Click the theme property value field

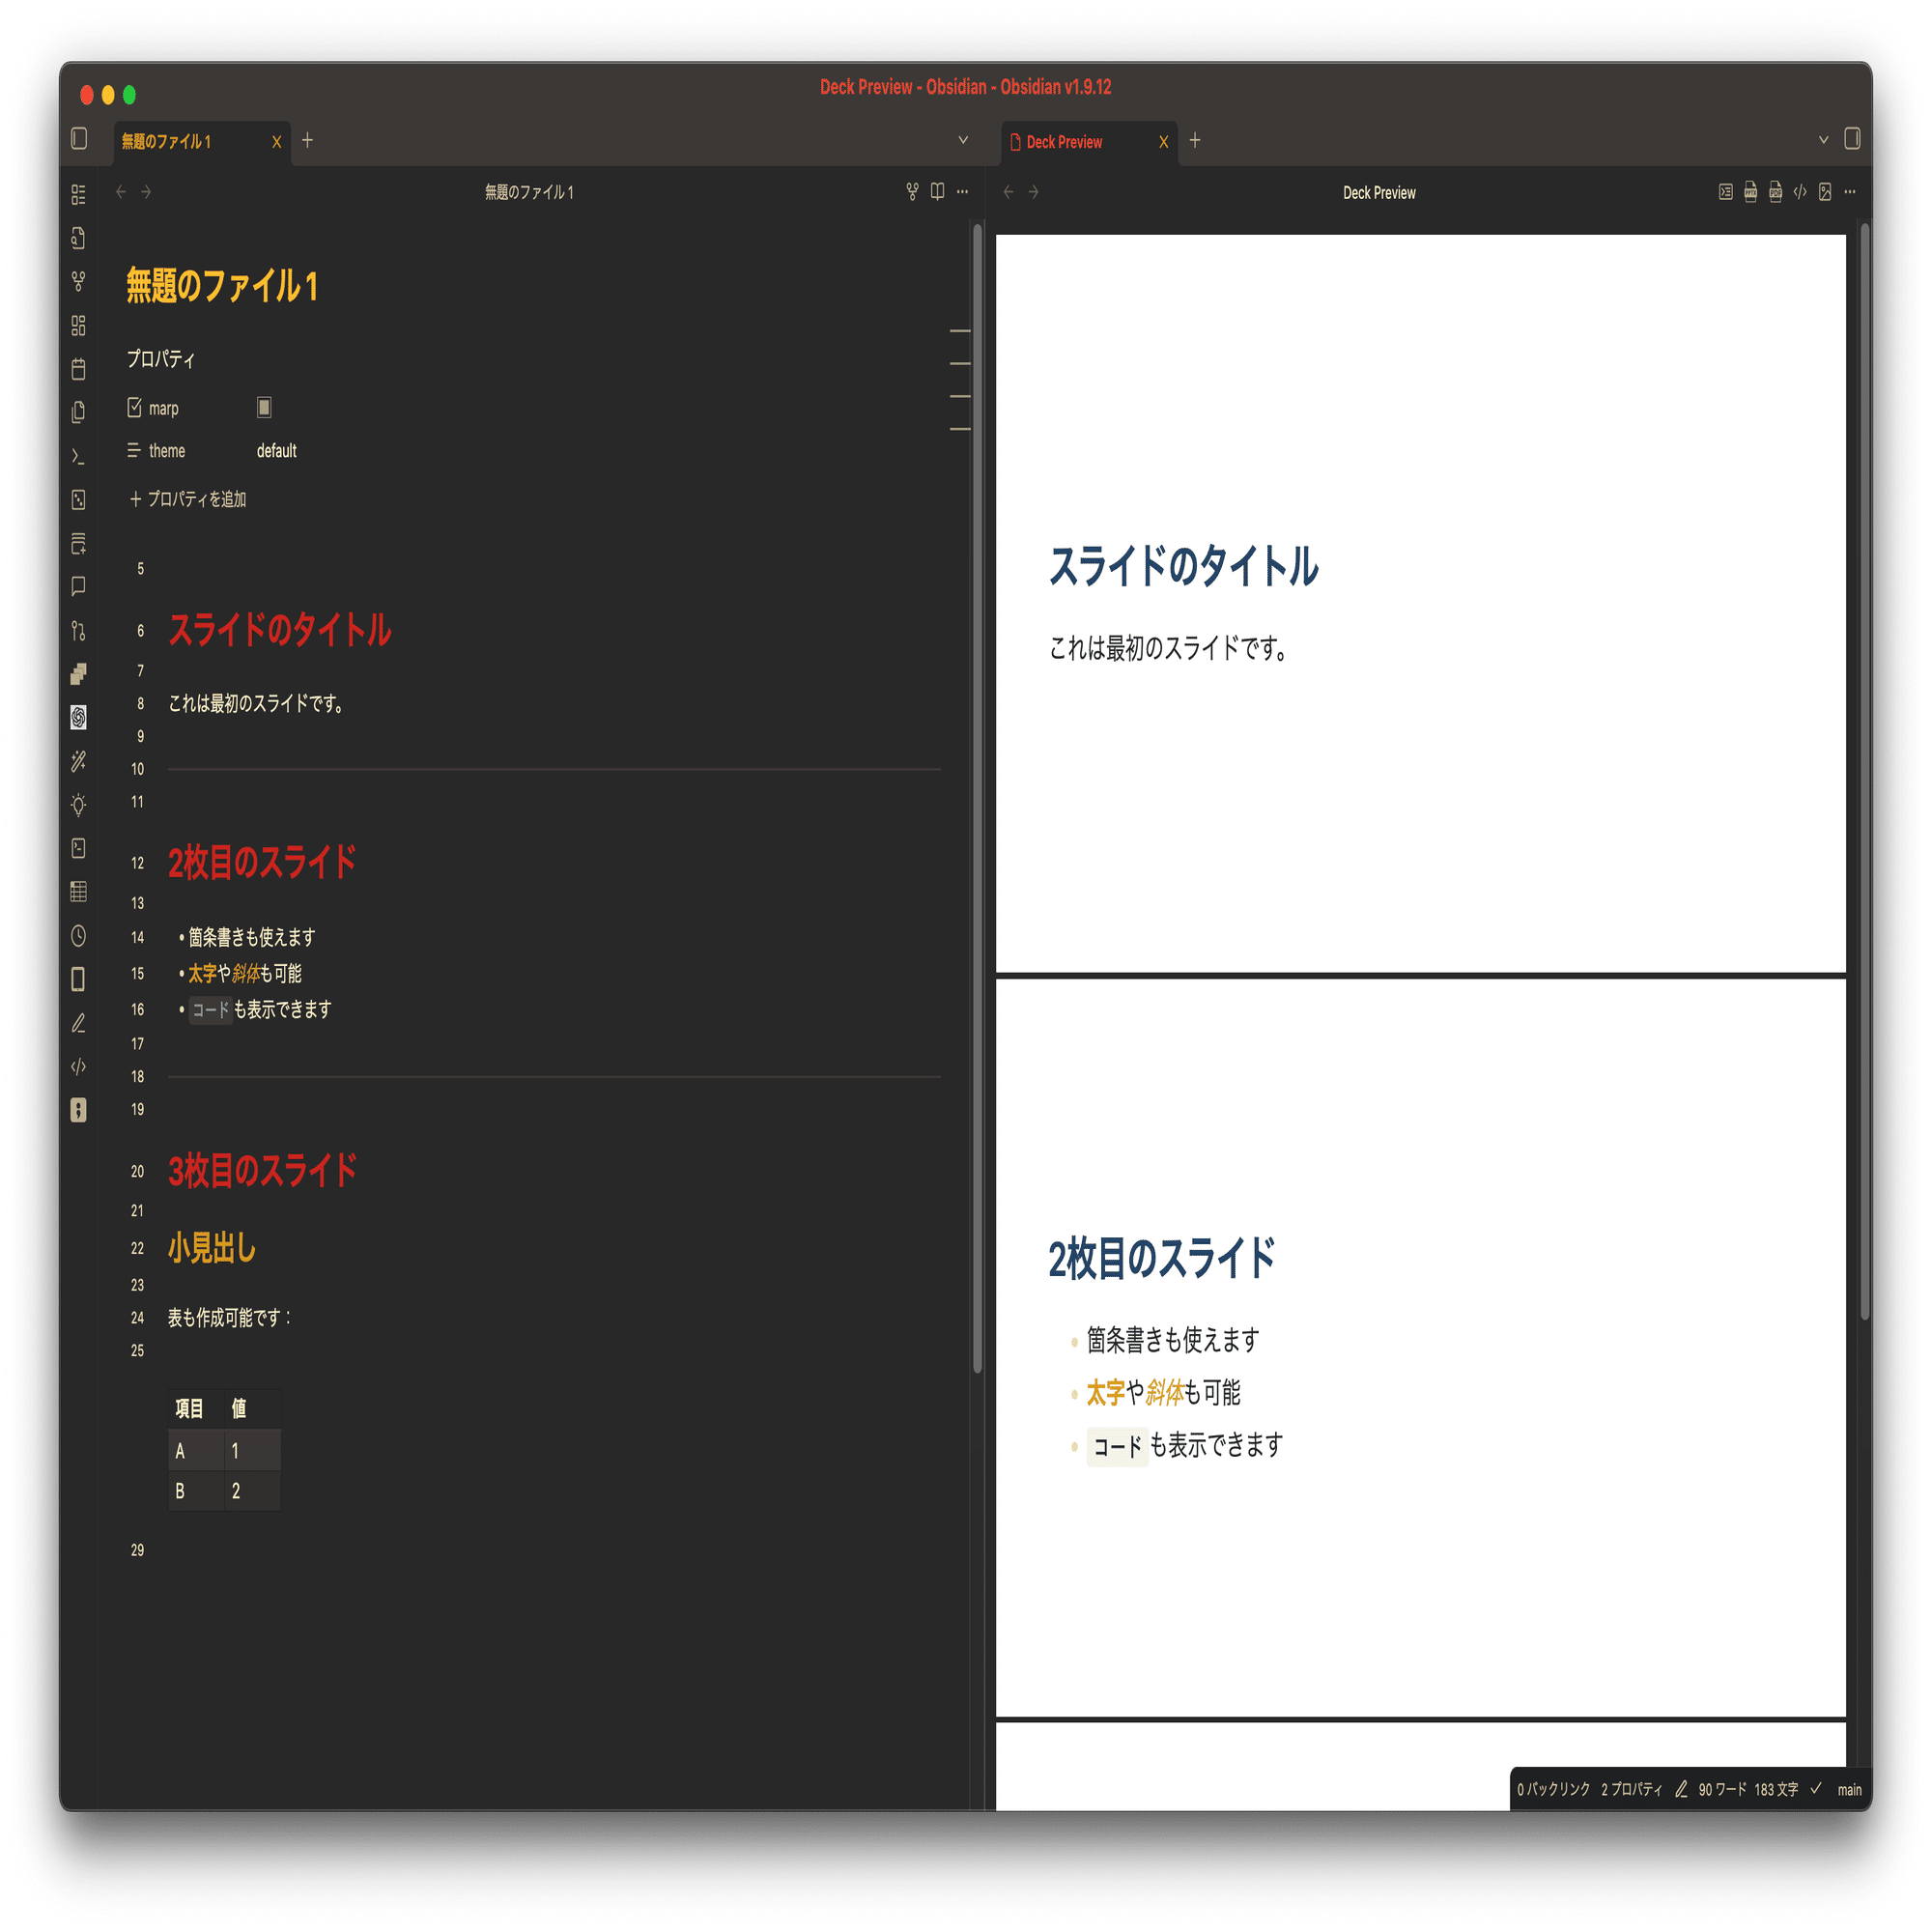[x=277, y=451]
